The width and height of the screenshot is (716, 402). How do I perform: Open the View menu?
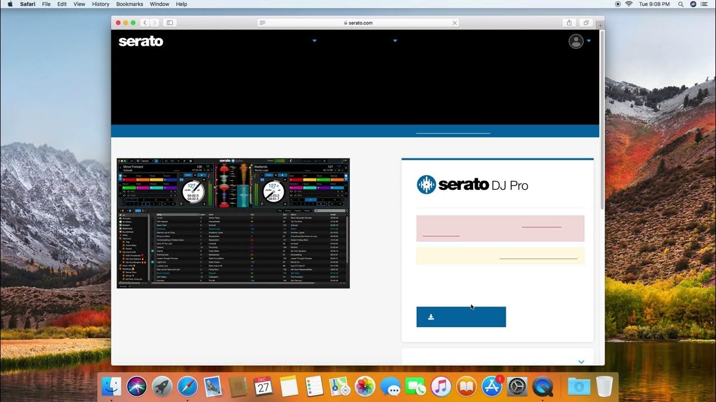click(79, 4)
